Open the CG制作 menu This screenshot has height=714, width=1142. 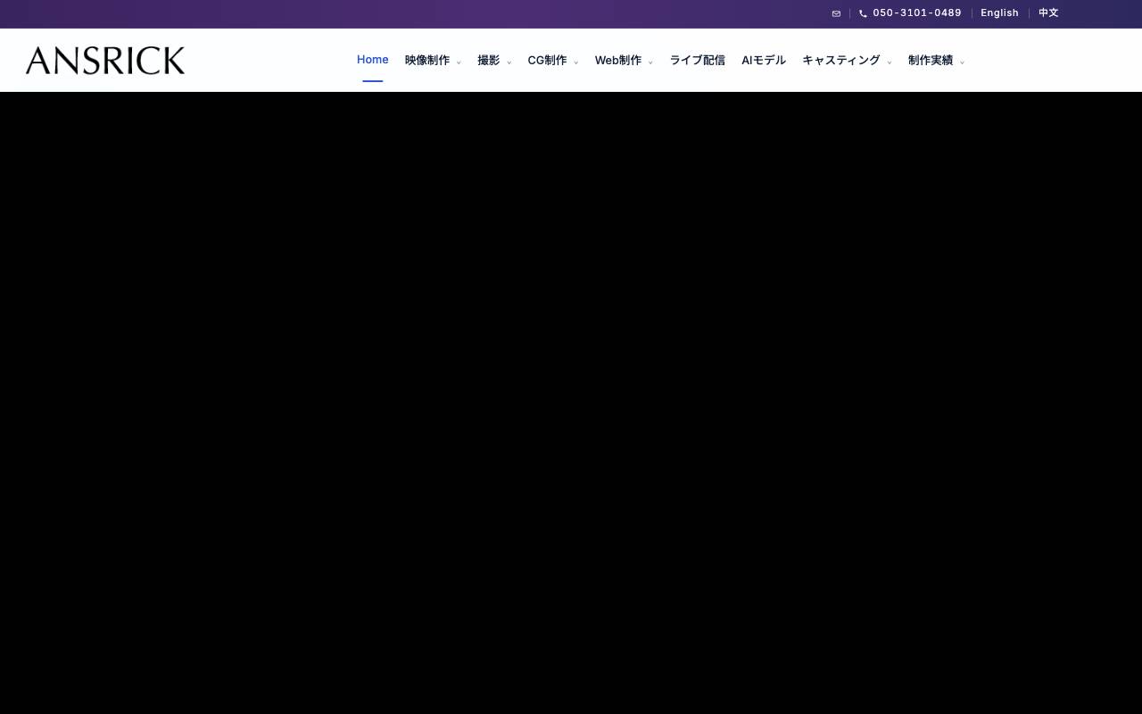(x=547, y=61)
